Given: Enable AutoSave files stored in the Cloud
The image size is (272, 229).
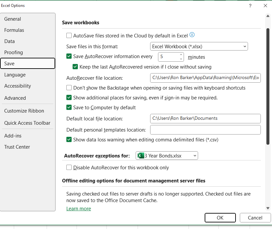Looking at the screenshot, I should [x=69, y=35].
